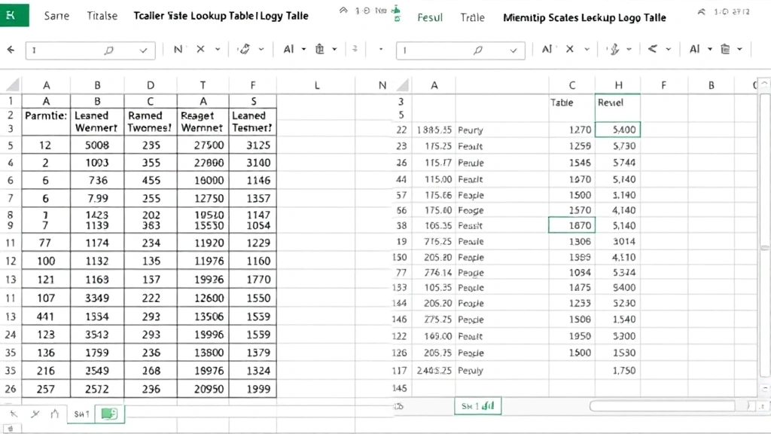
Task: Click the green Excel logo in top-left
Action: pos(13,14)
